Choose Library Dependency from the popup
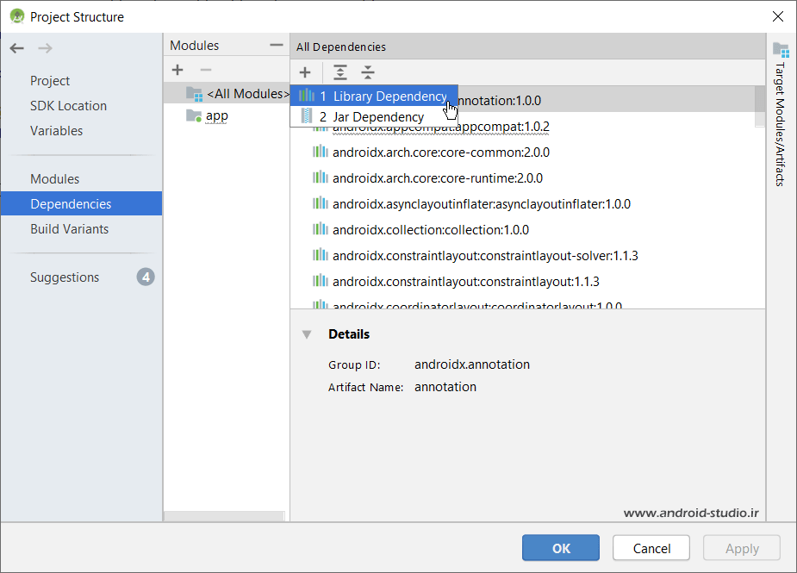 click(374, 96)
